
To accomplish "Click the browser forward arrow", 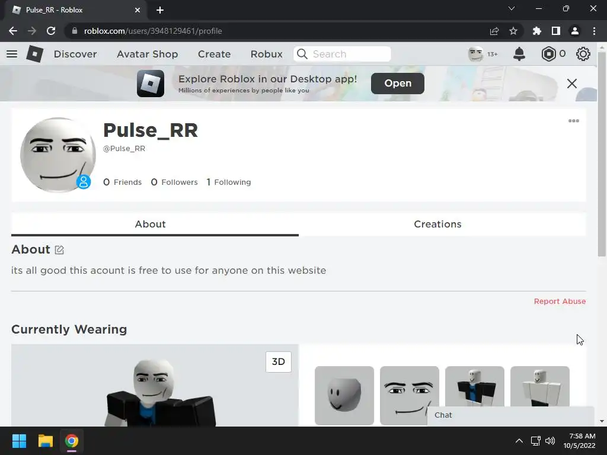I will tap(32, 31).
